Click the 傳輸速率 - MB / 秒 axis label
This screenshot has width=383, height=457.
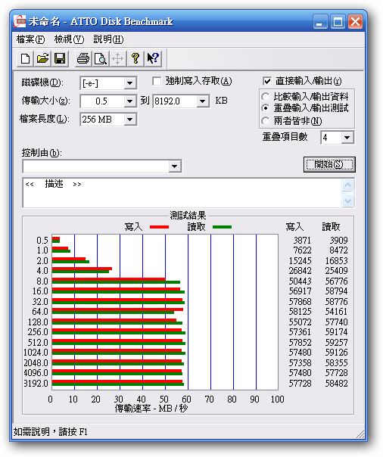tap(151, 409)
